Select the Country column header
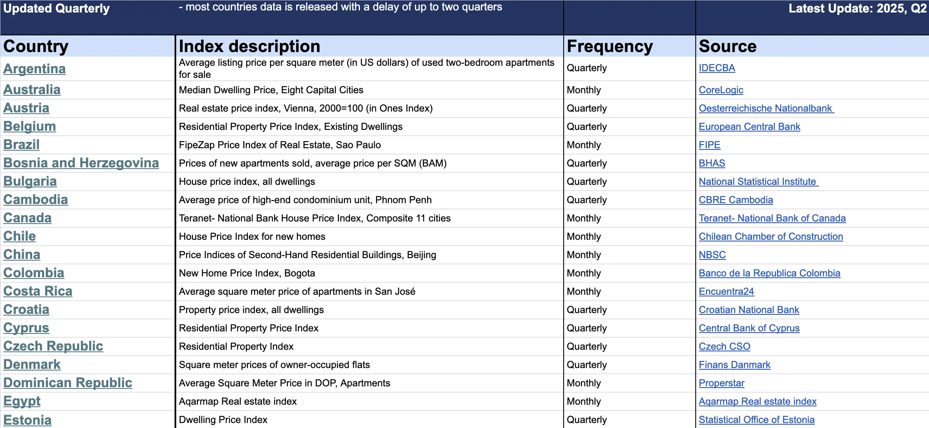The width and height of the screenshot is (929, 428). (35, 46)
